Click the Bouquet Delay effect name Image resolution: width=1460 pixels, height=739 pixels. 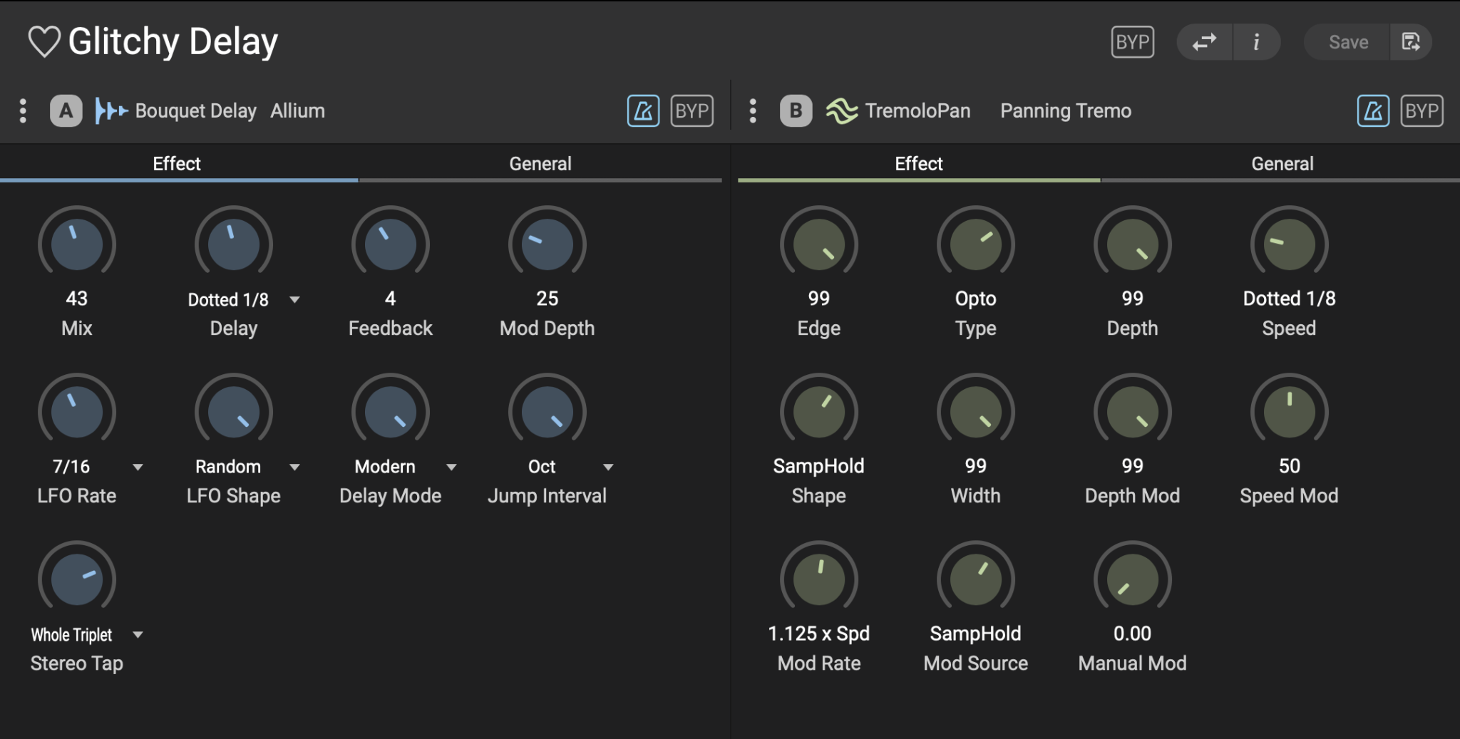[x=195, y=111]
